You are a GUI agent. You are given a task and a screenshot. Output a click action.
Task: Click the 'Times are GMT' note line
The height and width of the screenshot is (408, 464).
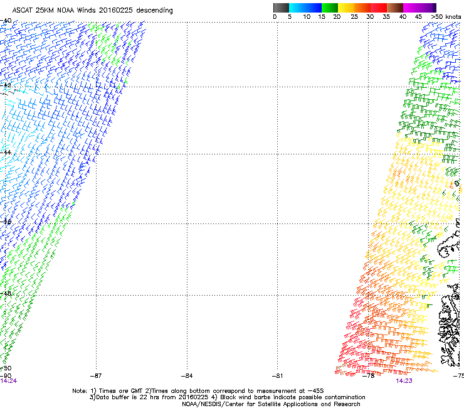pyautogui.click(x=198, y=391)
